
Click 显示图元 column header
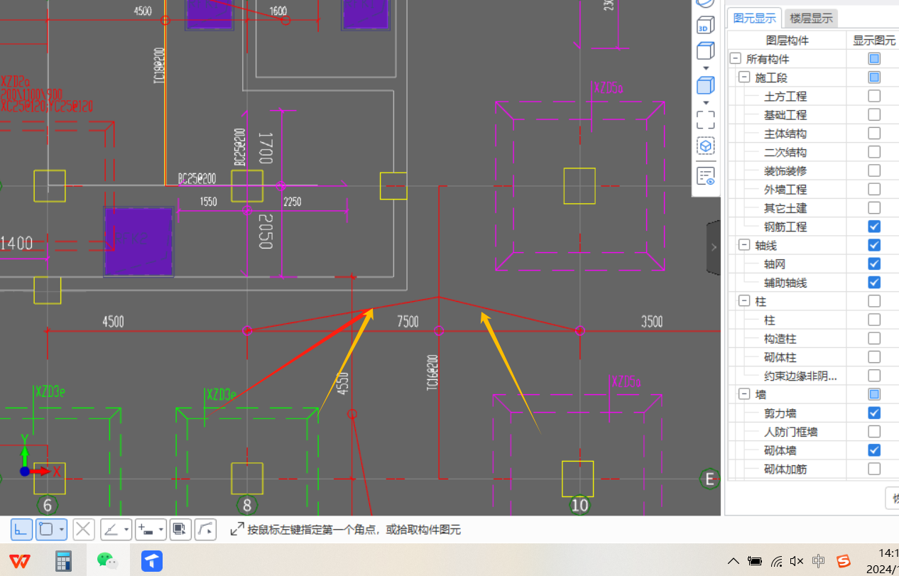874,40
